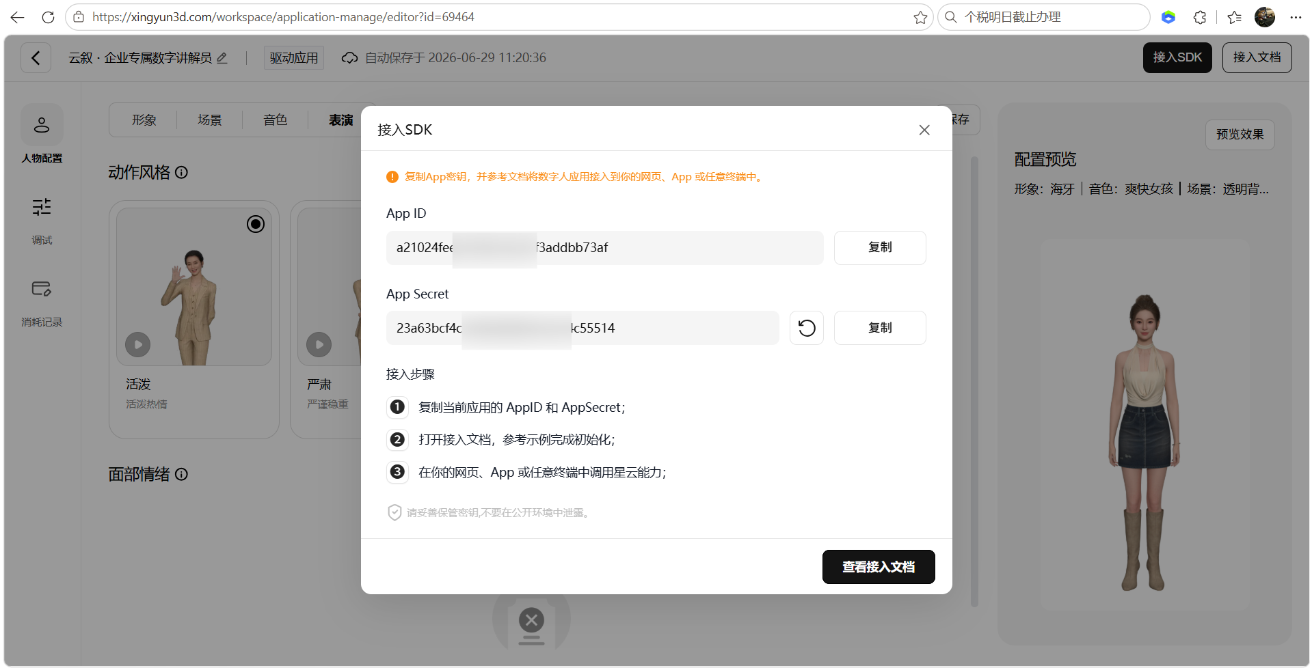Screen dimensions: 1312x668
Task: Click the App Secret field
Action: 583,328
